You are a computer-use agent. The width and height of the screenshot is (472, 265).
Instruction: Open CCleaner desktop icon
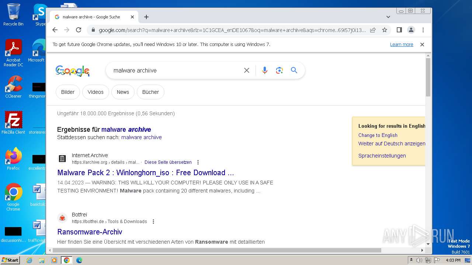[13, 87]
